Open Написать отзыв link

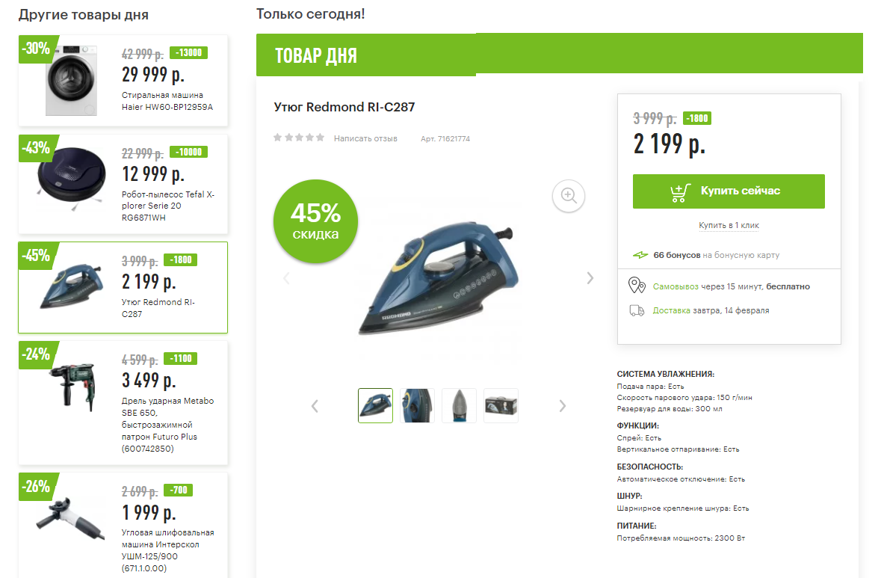(365, 138)
